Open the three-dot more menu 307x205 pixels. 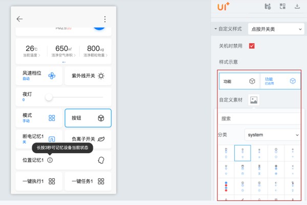[105, 19]
